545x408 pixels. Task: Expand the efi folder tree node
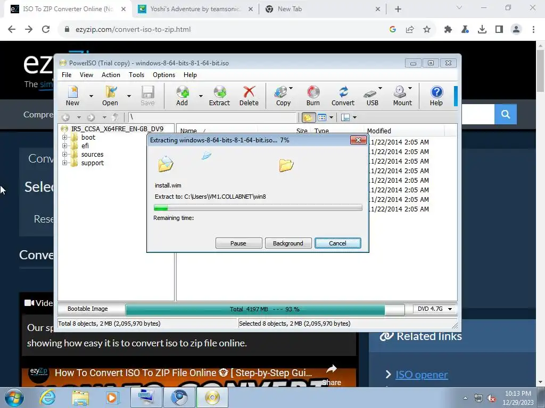click(64, 146)
